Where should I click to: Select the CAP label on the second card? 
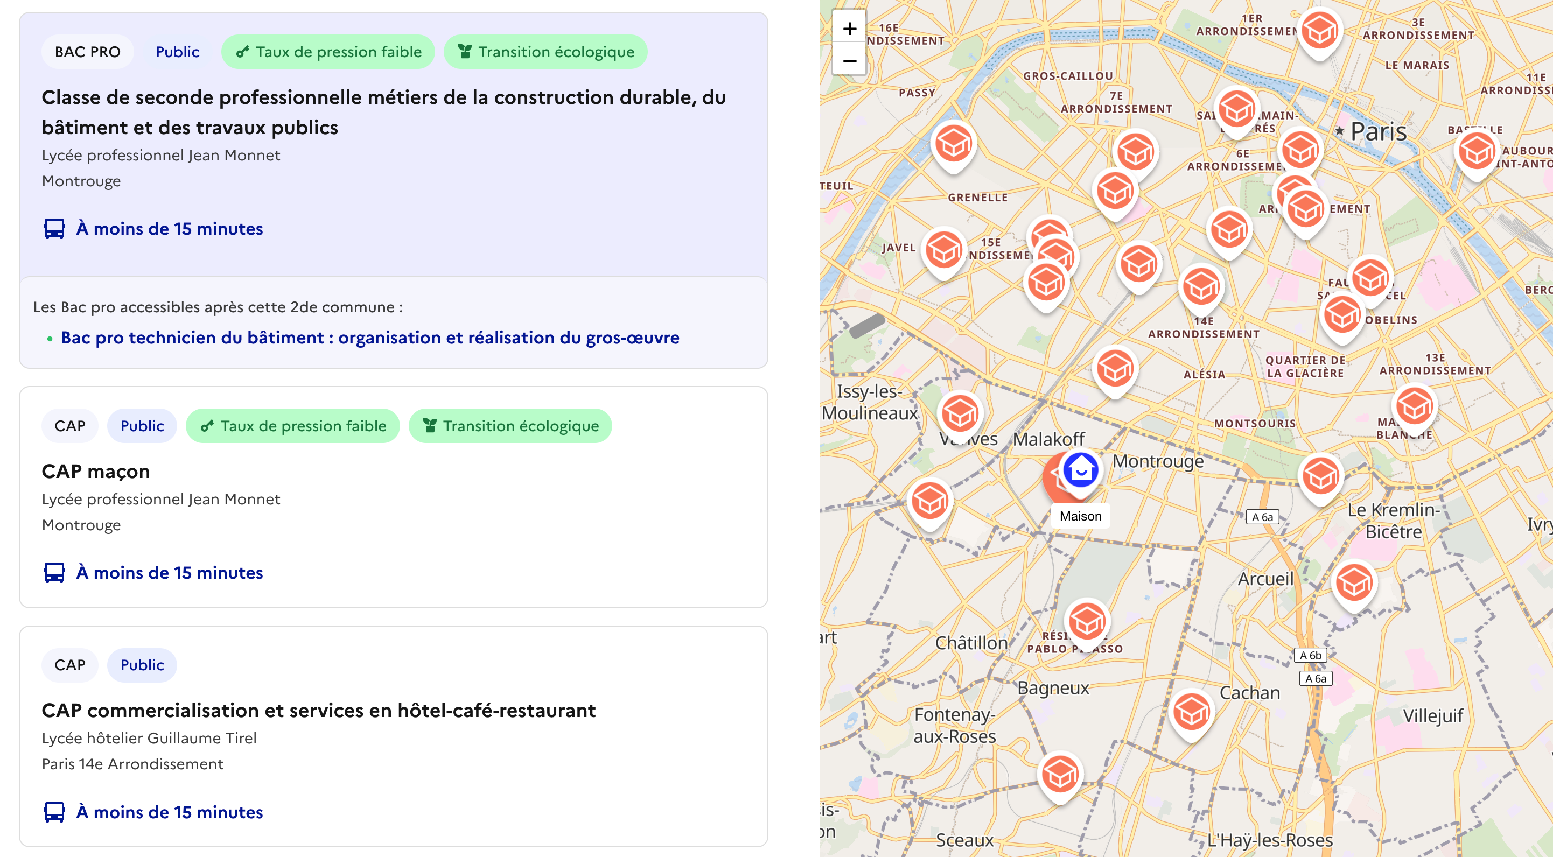(x=69, y=425)
